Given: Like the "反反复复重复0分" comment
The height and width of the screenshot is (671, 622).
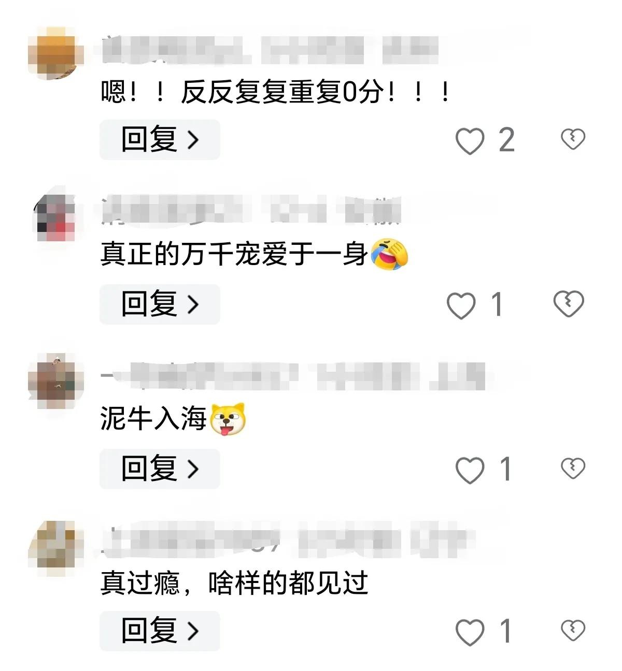Looking at the screenshot, I should click(470, 140).
